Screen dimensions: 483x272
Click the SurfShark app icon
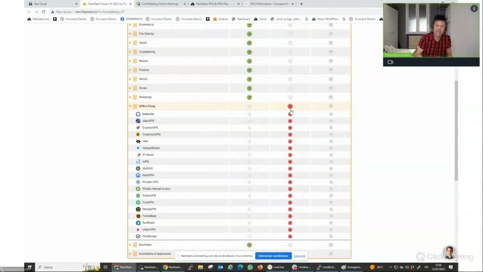pyautogui.click(x=138, y=223)
